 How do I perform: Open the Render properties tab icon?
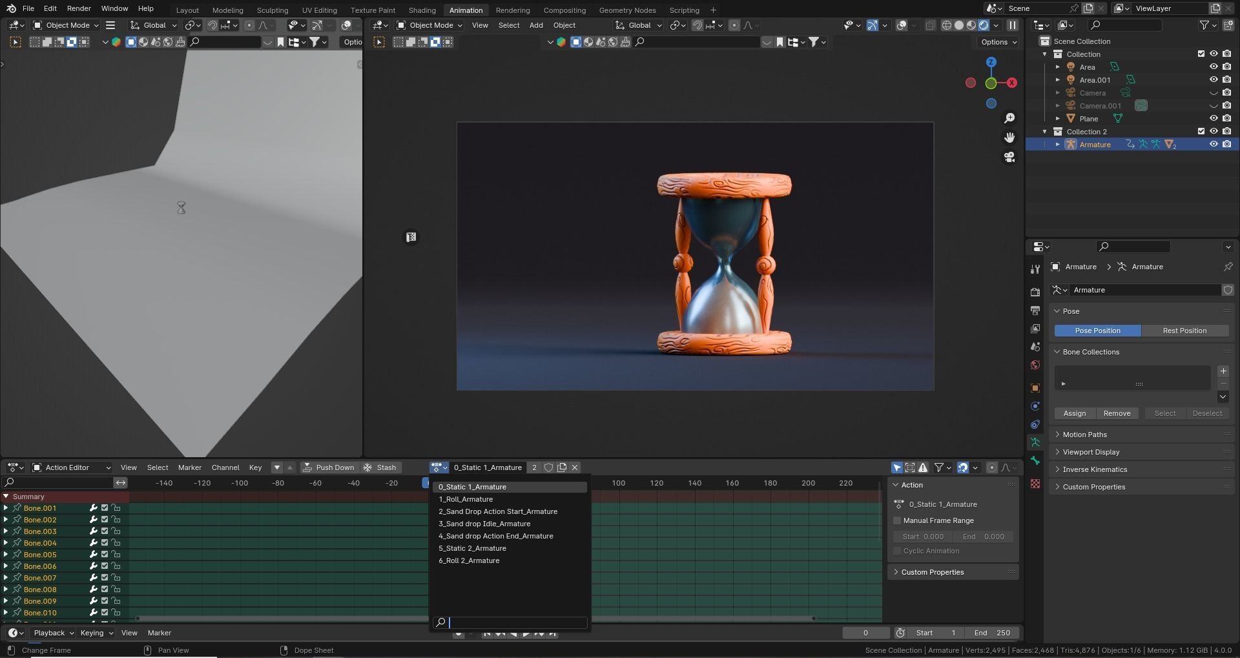1035,293
